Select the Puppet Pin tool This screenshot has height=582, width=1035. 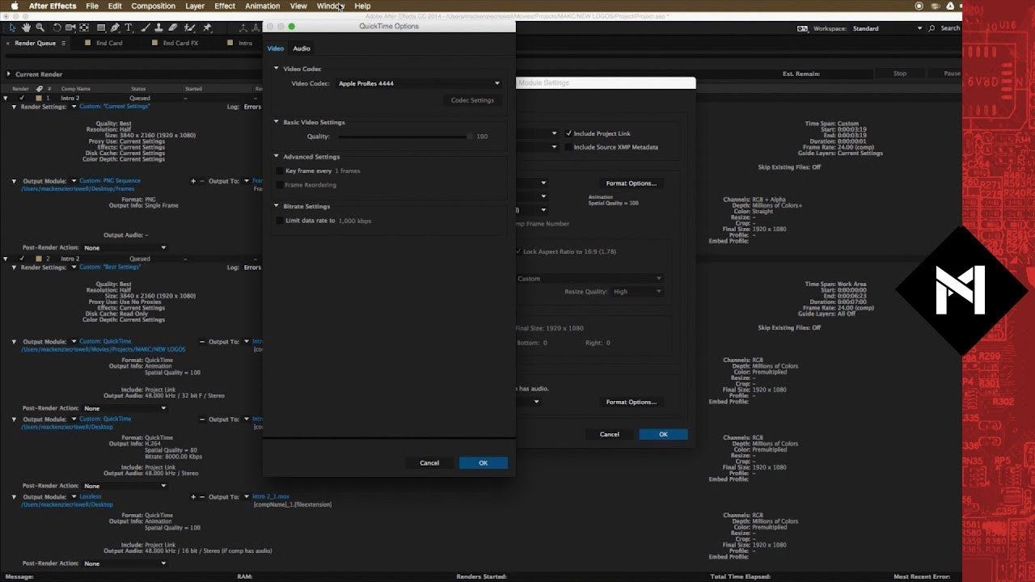207,27
